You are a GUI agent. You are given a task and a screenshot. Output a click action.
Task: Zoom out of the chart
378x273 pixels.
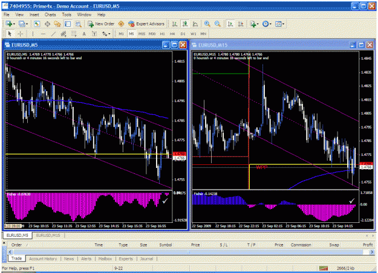218,24
